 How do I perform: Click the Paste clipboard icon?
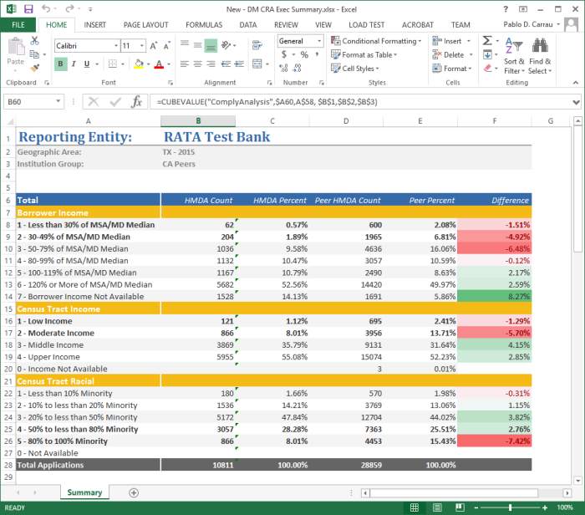pyautogui.click(x=15, y=47)
